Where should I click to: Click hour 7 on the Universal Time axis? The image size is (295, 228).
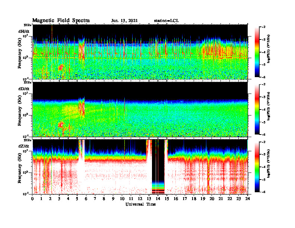[x=95, y=199]
